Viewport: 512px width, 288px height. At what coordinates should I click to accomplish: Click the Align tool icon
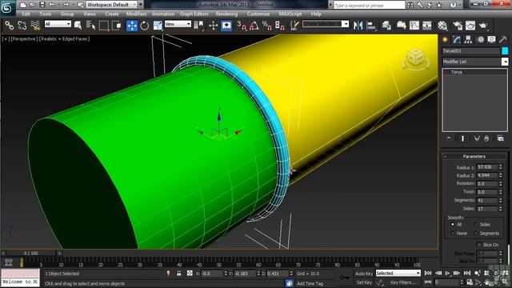[x=371, y=26]
